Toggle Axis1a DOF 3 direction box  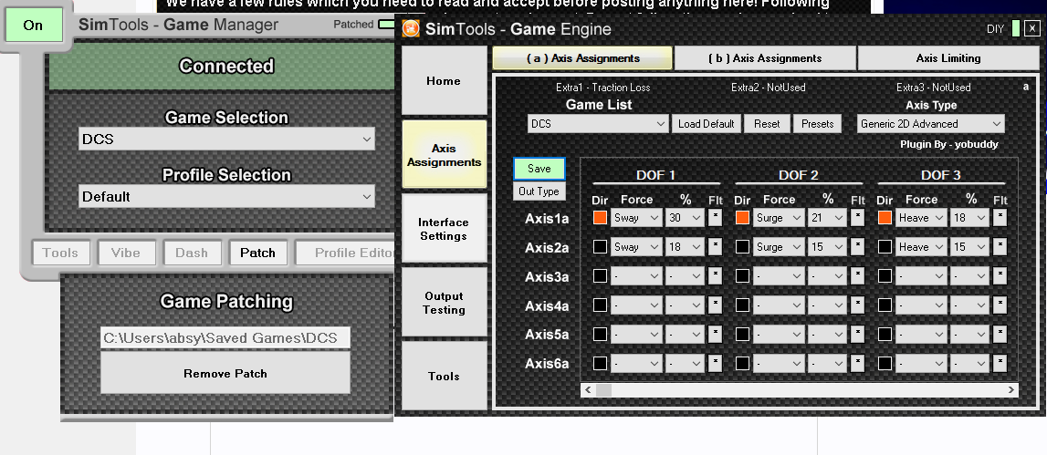(x=885, y=218)
